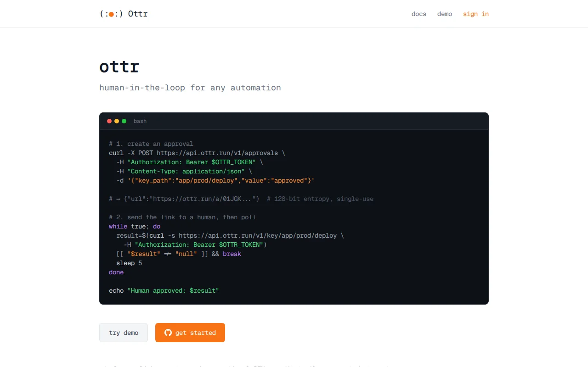
Task: Click the curl -X POST approvals line
Action: (197, 153)
